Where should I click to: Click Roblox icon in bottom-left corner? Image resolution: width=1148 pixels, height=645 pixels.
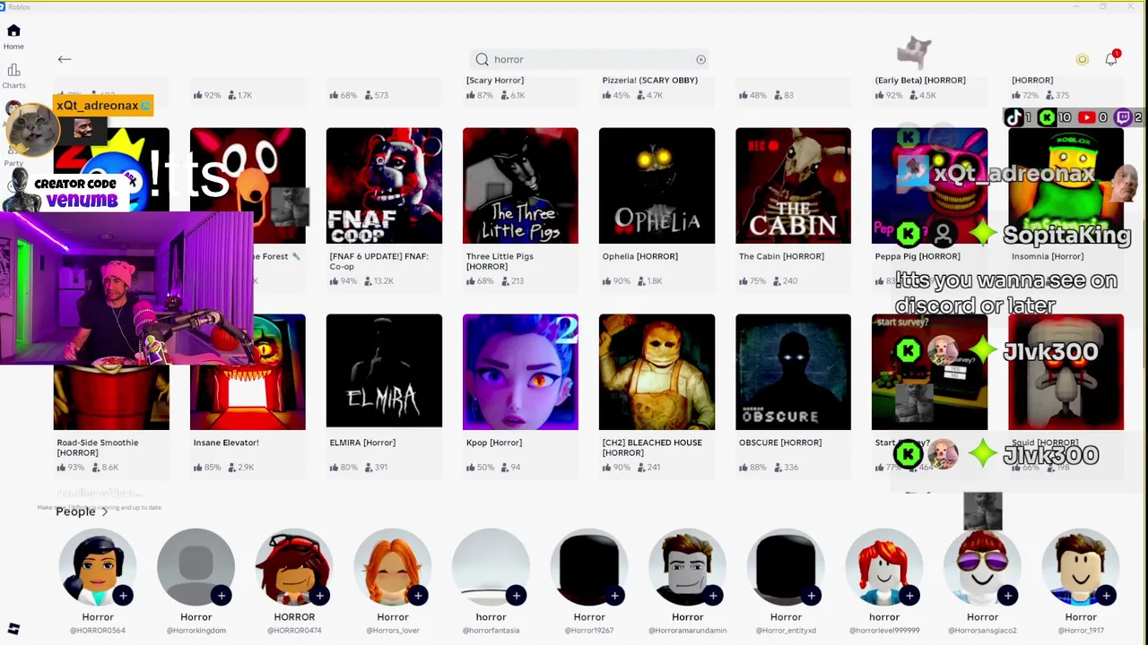coord(13,629)
